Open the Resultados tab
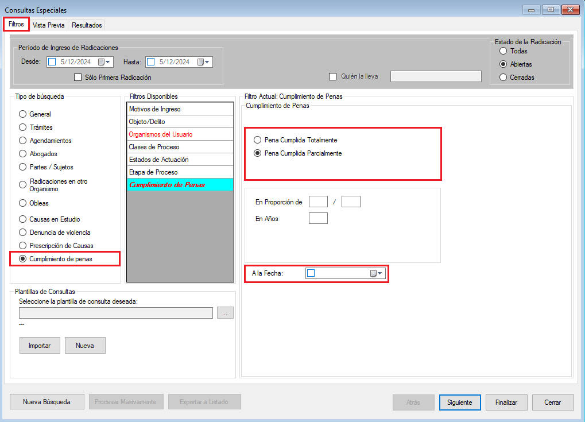The height and width of the screenshot is (422, 585). pyautogui.click(x=87, y=25)
